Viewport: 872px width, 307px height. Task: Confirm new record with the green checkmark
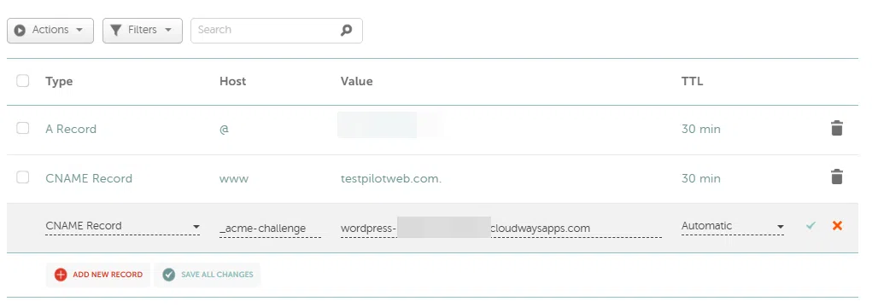[811, 225]
